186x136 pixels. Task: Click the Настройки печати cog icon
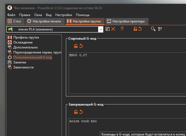point(29,21)
